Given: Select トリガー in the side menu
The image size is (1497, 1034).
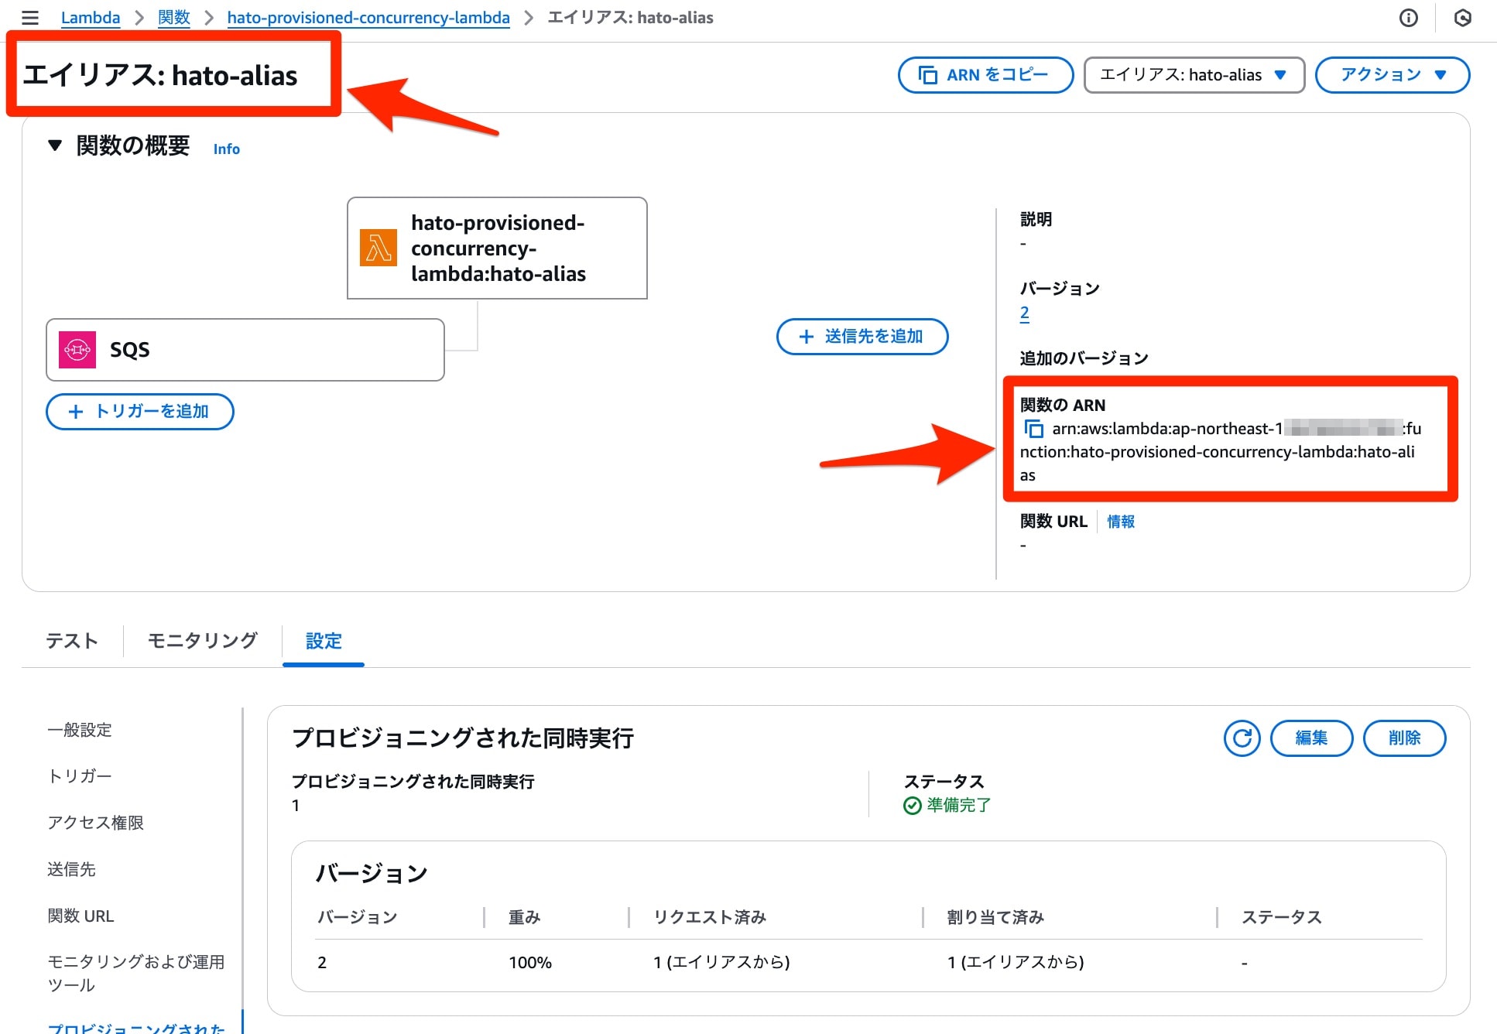Looking at the screenshot, I should pyautogui.click(x=80, y=776).
